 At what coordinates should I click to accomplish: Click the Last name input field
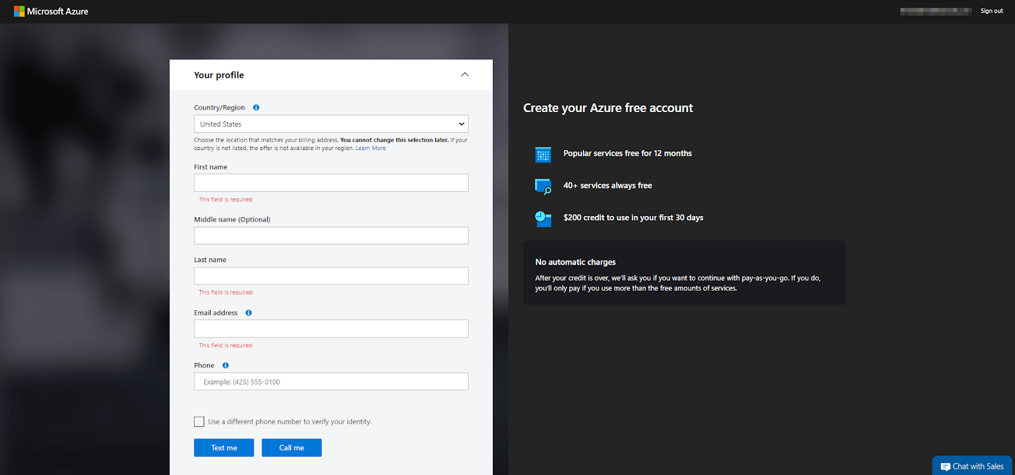click(331, 276)
